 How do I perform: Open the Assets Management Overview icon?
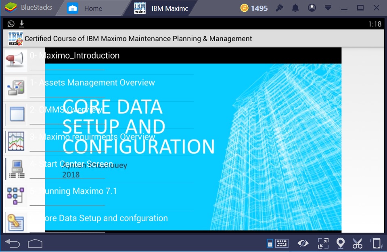point(16,87)
